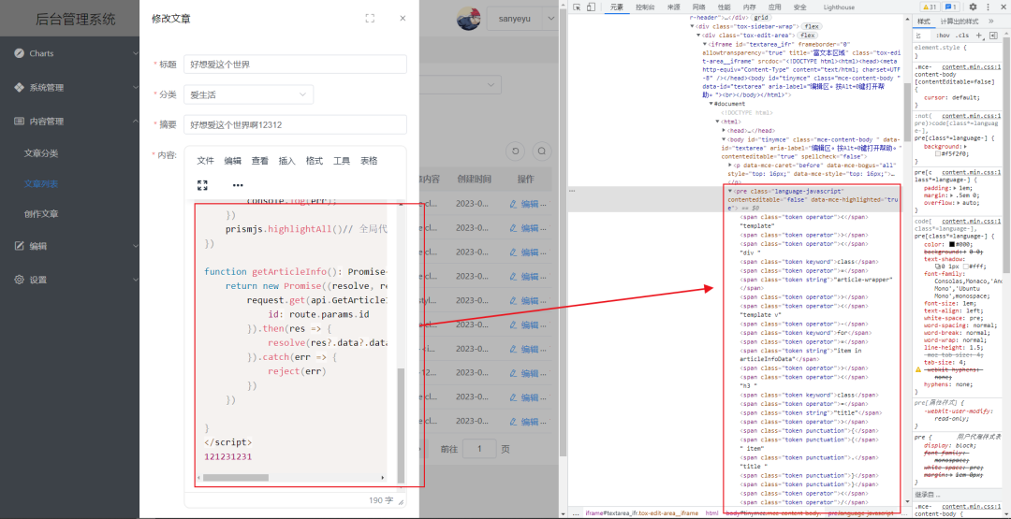This screenshot has width=1011, height=519.
Task: Click the #f5f2f0 background color swatch
Action: [937, 154]
